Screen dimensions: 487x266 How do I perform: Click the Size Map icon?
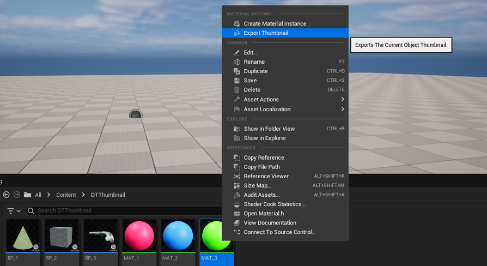pyautogui.click(x=236, y=185)
